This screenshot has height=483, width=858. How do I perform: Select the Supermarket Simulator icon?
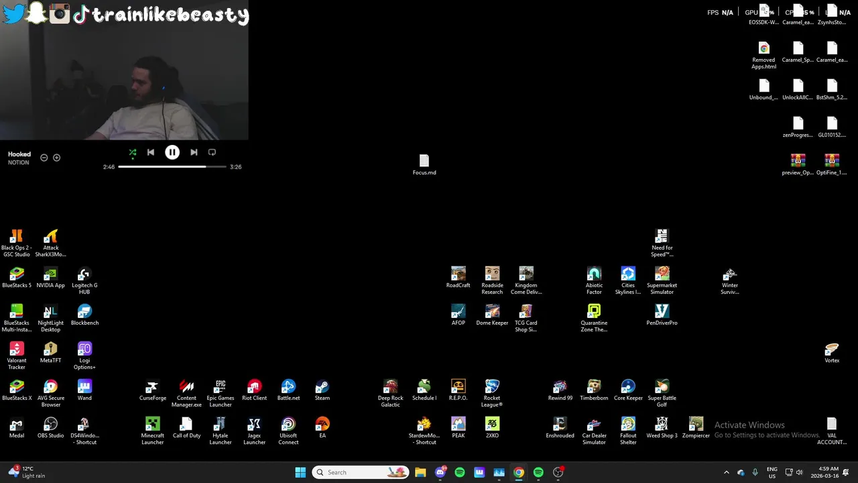coord(662,280)
